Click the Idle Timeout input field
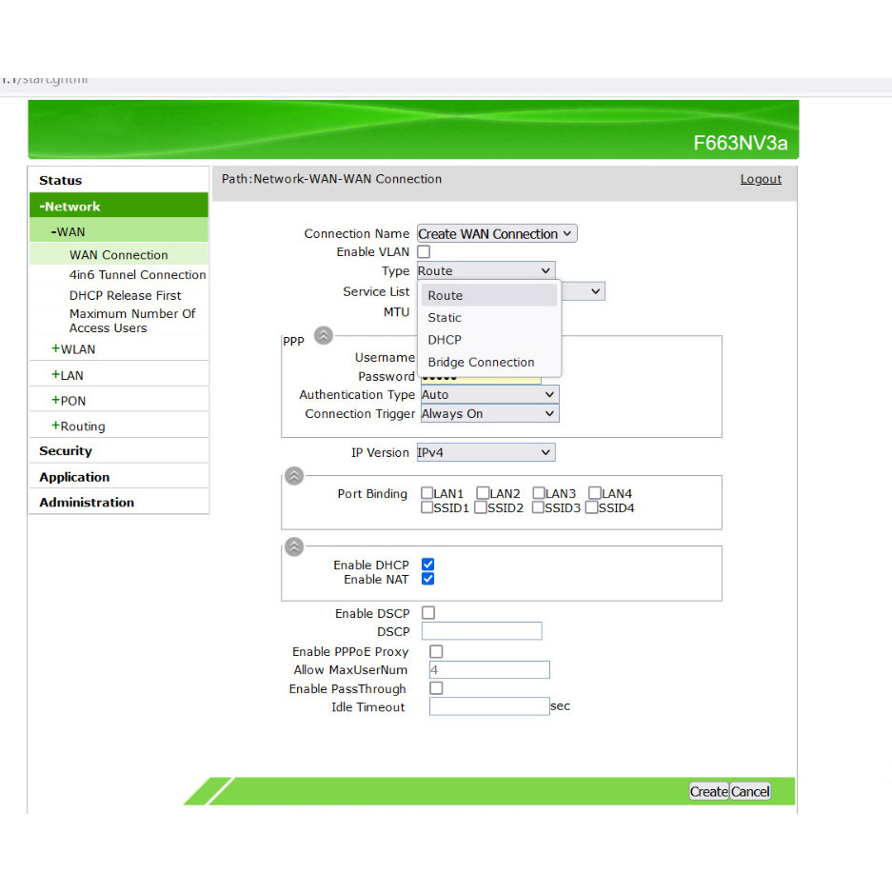892x892 pixels. (x=488, y=706)
